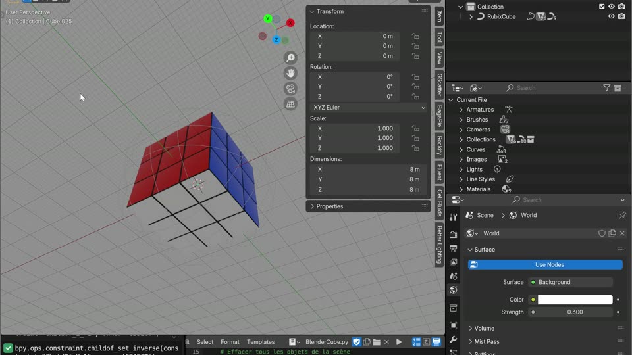Unlink World datablock X icon

(x=622, y=233)
